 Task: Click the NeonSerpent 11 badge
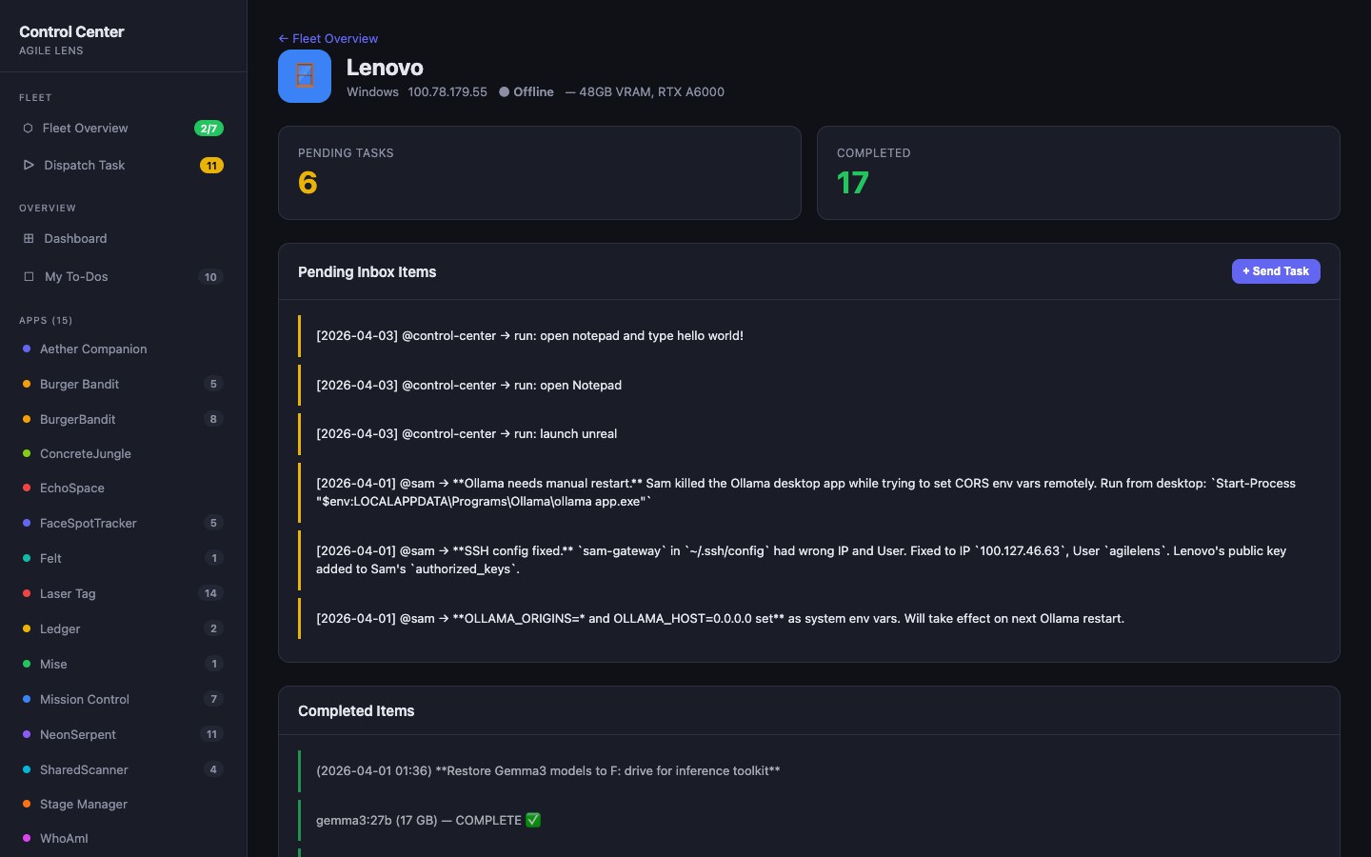click(x=211, y=734)
